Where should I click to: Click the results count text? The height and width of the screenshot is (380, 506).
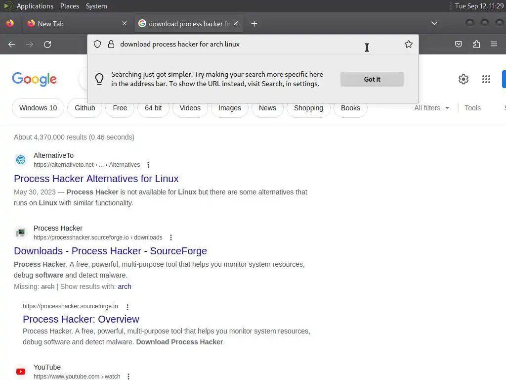pos(74,137)
